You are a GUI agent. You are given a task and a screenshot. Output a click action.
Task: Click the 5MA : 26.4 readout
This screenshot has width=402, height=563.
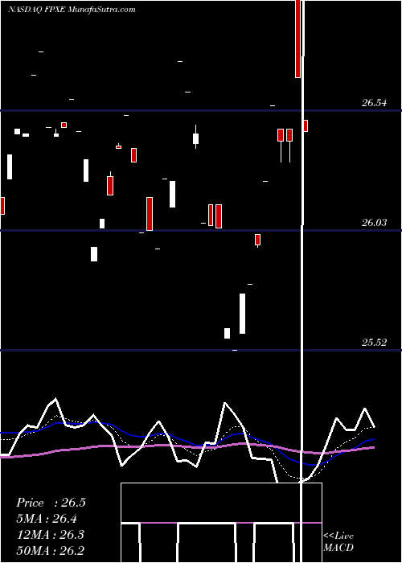click(x=47, y=519)
